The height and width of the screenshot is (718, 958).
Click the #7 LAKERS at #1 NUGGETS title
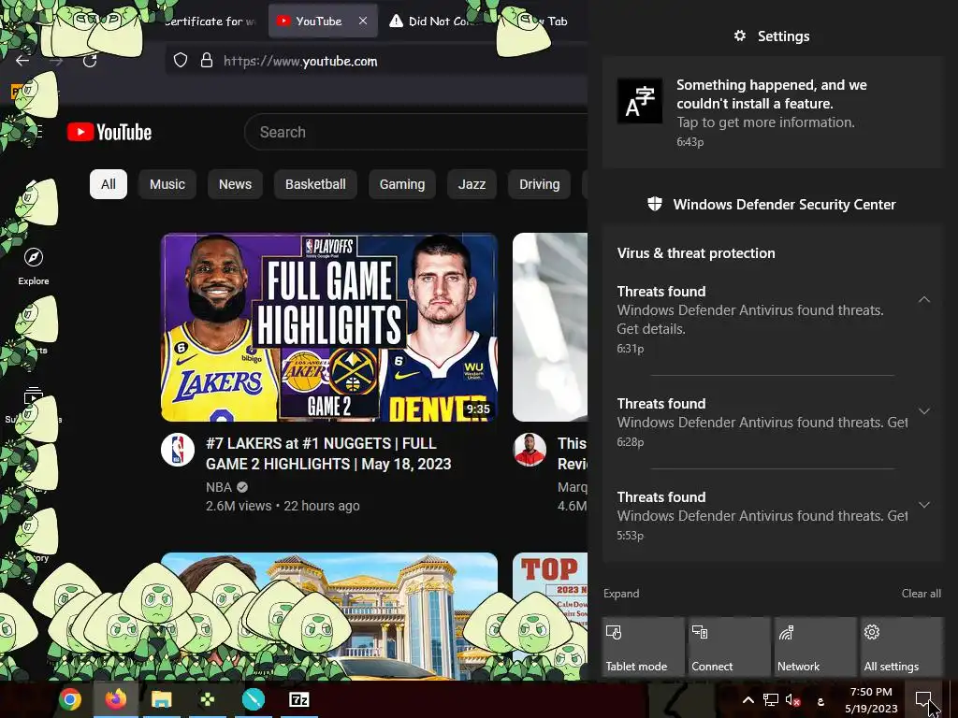tap(328, 453)
